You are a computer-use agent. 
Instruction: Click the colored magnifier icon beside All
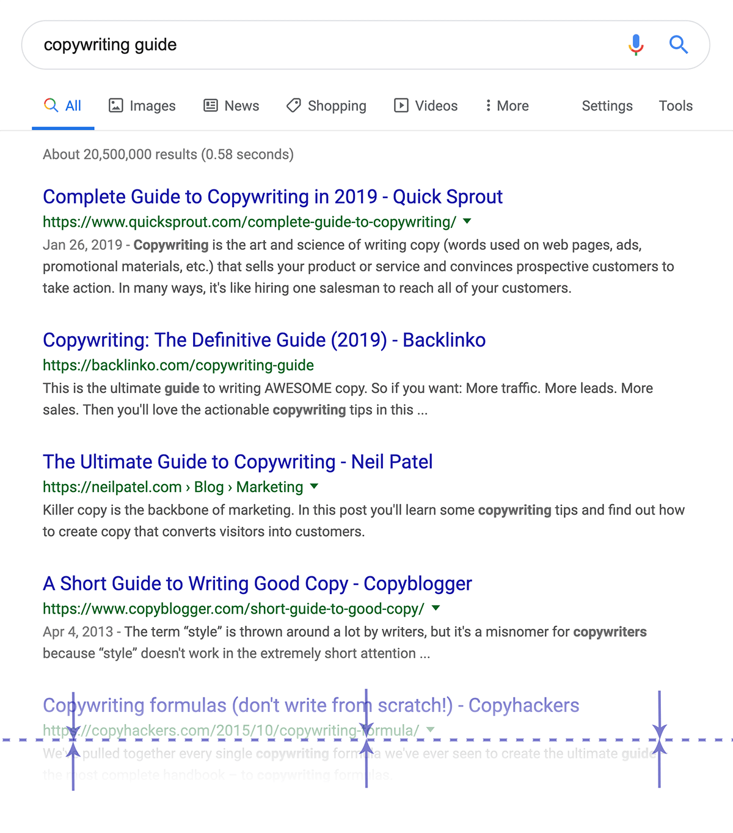click(51, 105)
